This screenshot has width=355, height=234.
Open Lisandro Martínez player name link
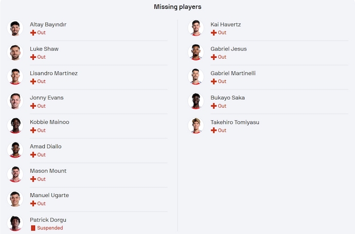coord(54,73)
